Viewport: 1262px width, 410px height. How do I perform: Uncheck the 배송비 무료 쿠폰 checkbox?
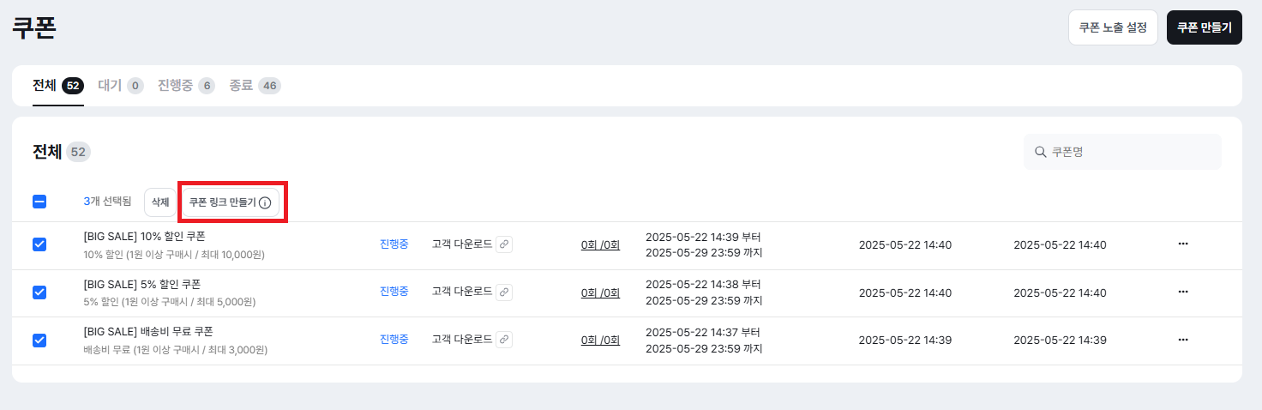click(x=39, y=341)
